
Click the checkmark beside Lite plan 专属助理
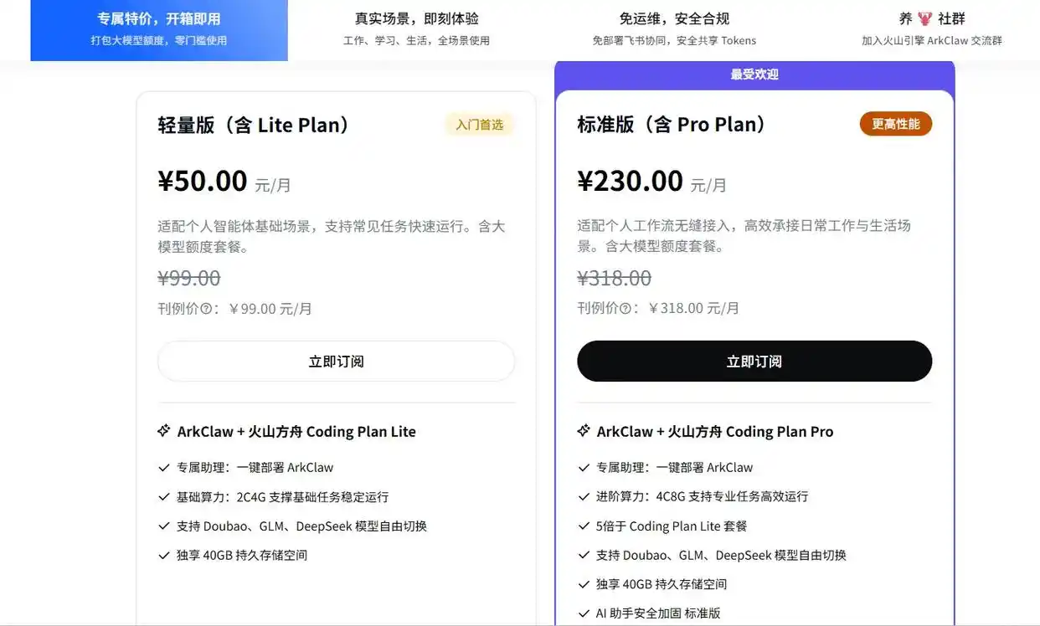pyautogui.click(x=164, y=468)
